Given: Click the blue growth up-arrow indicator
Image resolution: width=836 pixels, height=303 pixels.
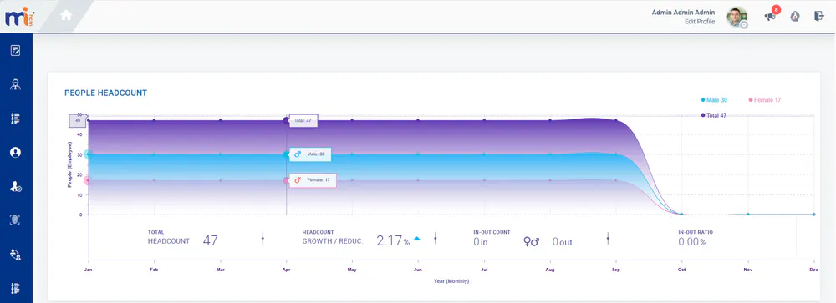Looking at the screenshot, I should click(417, 239).
